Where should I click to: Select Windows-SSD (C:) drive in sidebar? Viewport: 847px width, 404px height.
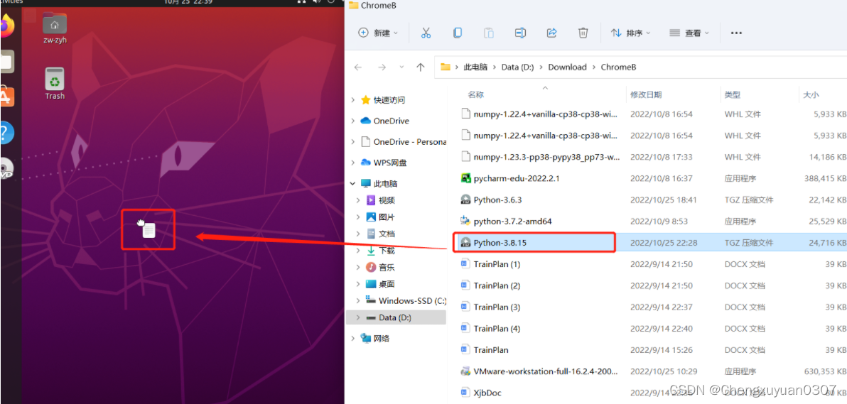pyautogui.click(x=406, y=300)
